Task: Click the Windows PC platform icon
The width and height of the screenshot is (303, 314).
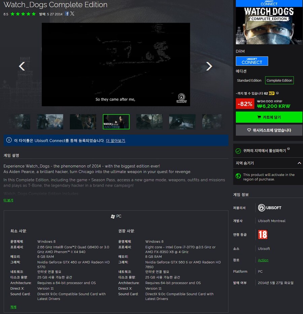Action: tap(113, 216)
